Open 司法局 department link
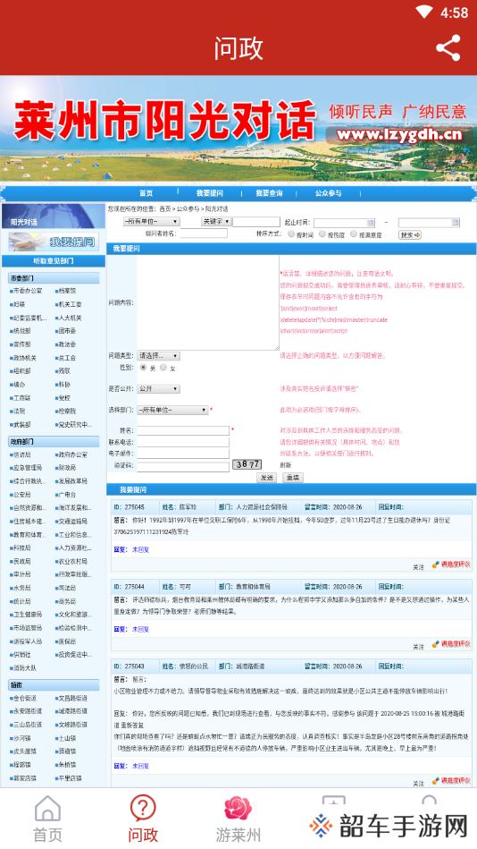 pos(65,588)
